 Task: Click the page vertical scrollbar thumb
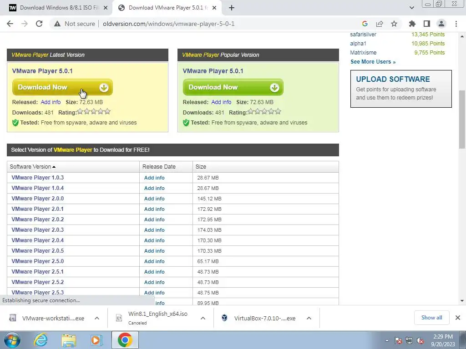click(462, 120)
